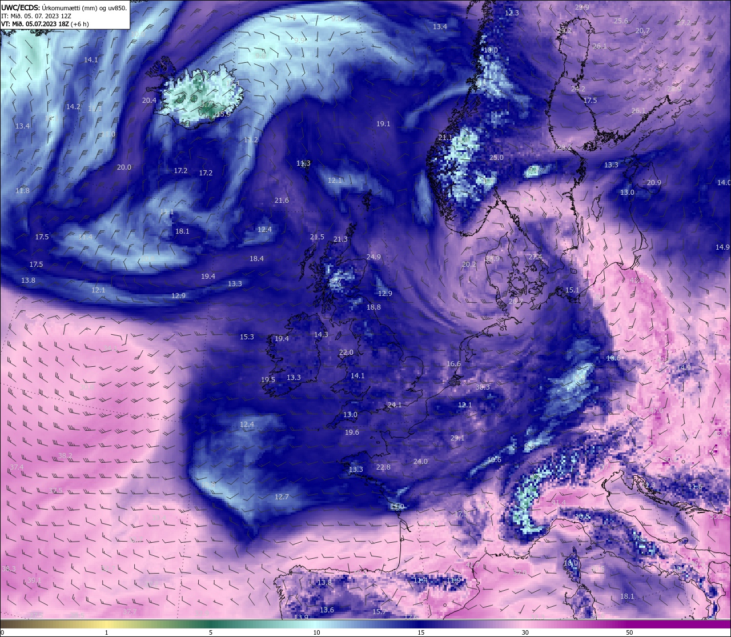Click the 15.9 value on Iceland's coast
This screenshot has height=637, width=731.
(223, 114)
